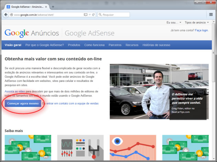The height and width of the screenshot is (162, 217).
Task: Click the 'Já tem uma conta?' text
Action: click(182, 30)
